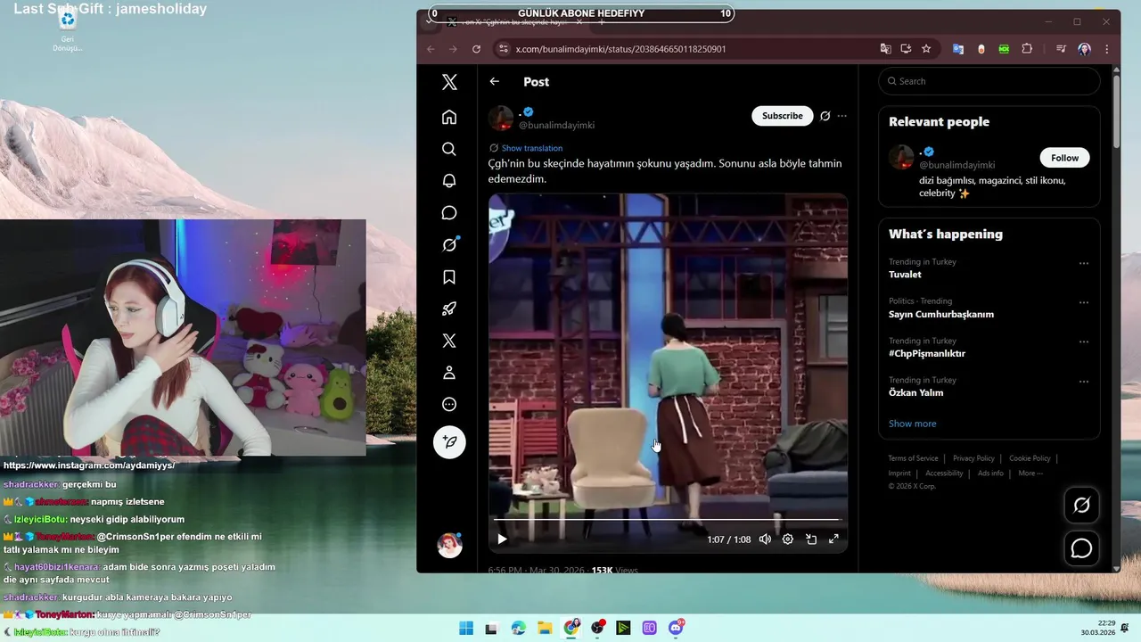The width and height of the screenshot is (1141, 642).
Task: Open Privacy Policy link
Action: pyautogui.click(x=973, y=458)
